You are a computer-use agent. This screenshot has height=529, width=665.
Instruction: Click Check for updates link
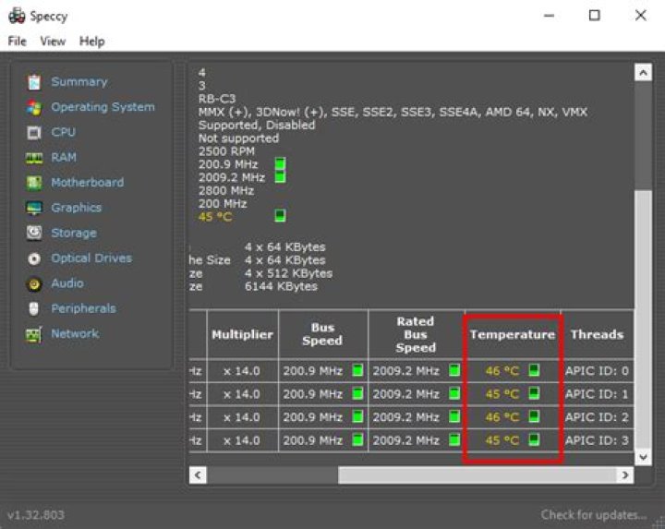click(594, 514)
